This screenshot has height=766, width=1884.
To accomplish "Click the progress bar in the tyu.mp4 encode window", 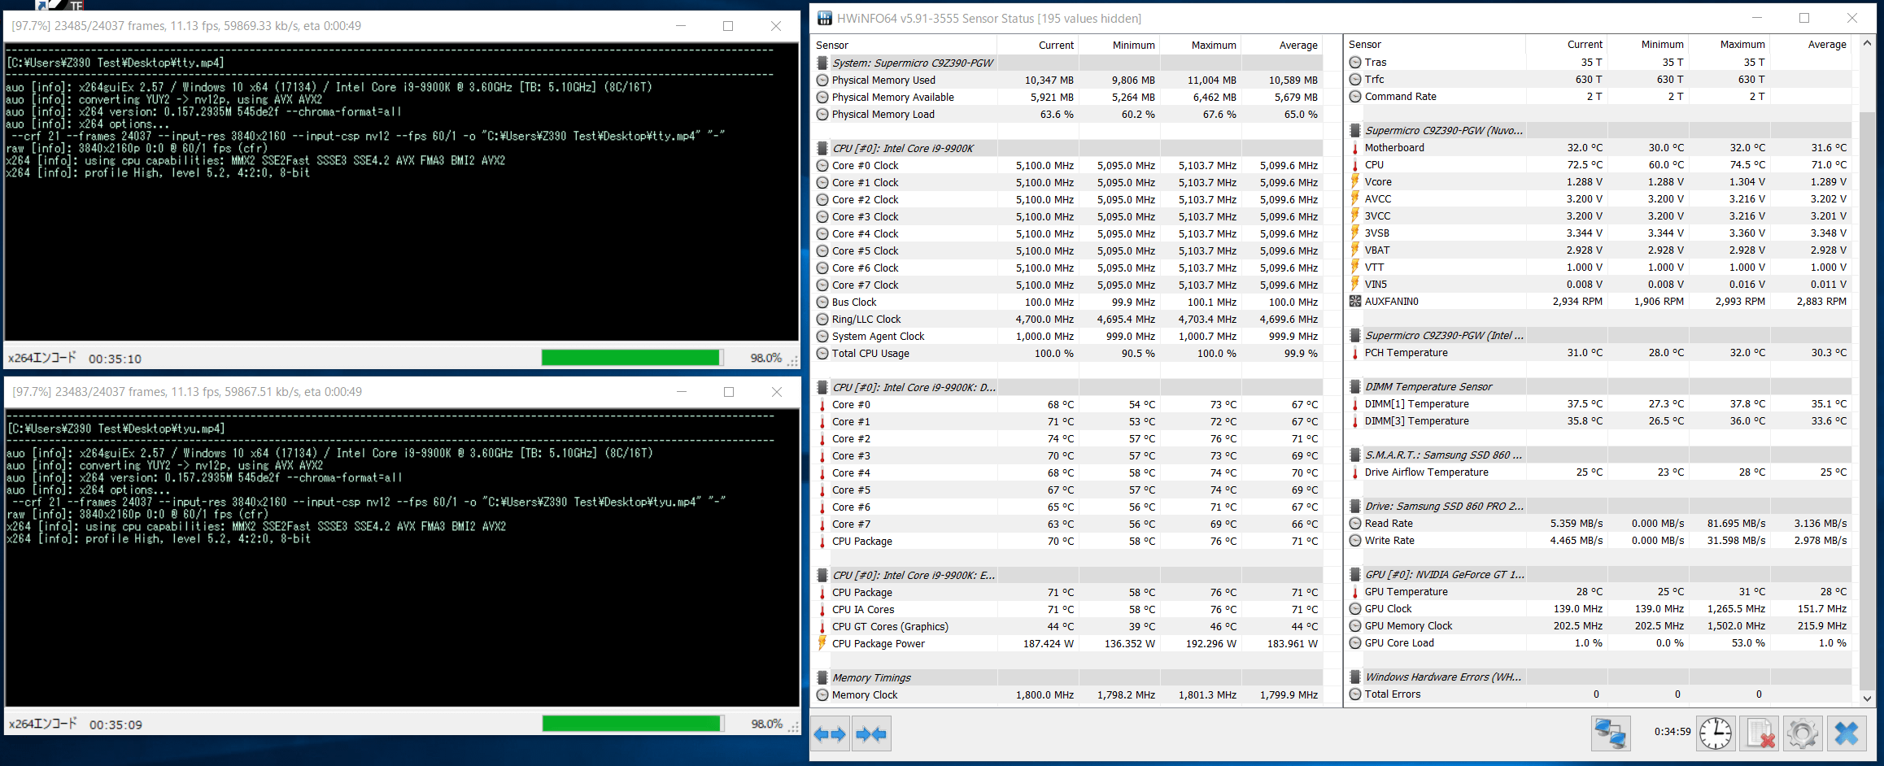I will [x=633, y=724].
